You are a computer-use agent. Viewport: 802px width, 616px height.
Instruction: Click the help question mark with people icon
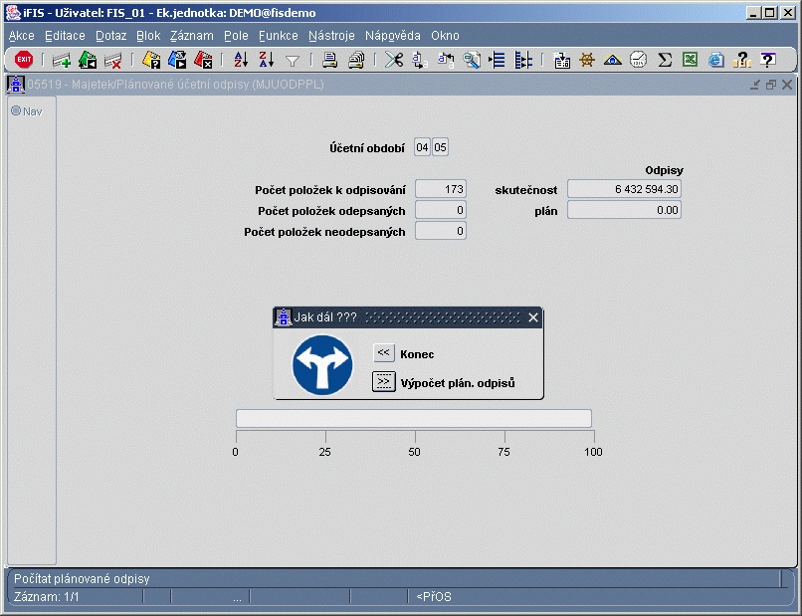point(742,61)
